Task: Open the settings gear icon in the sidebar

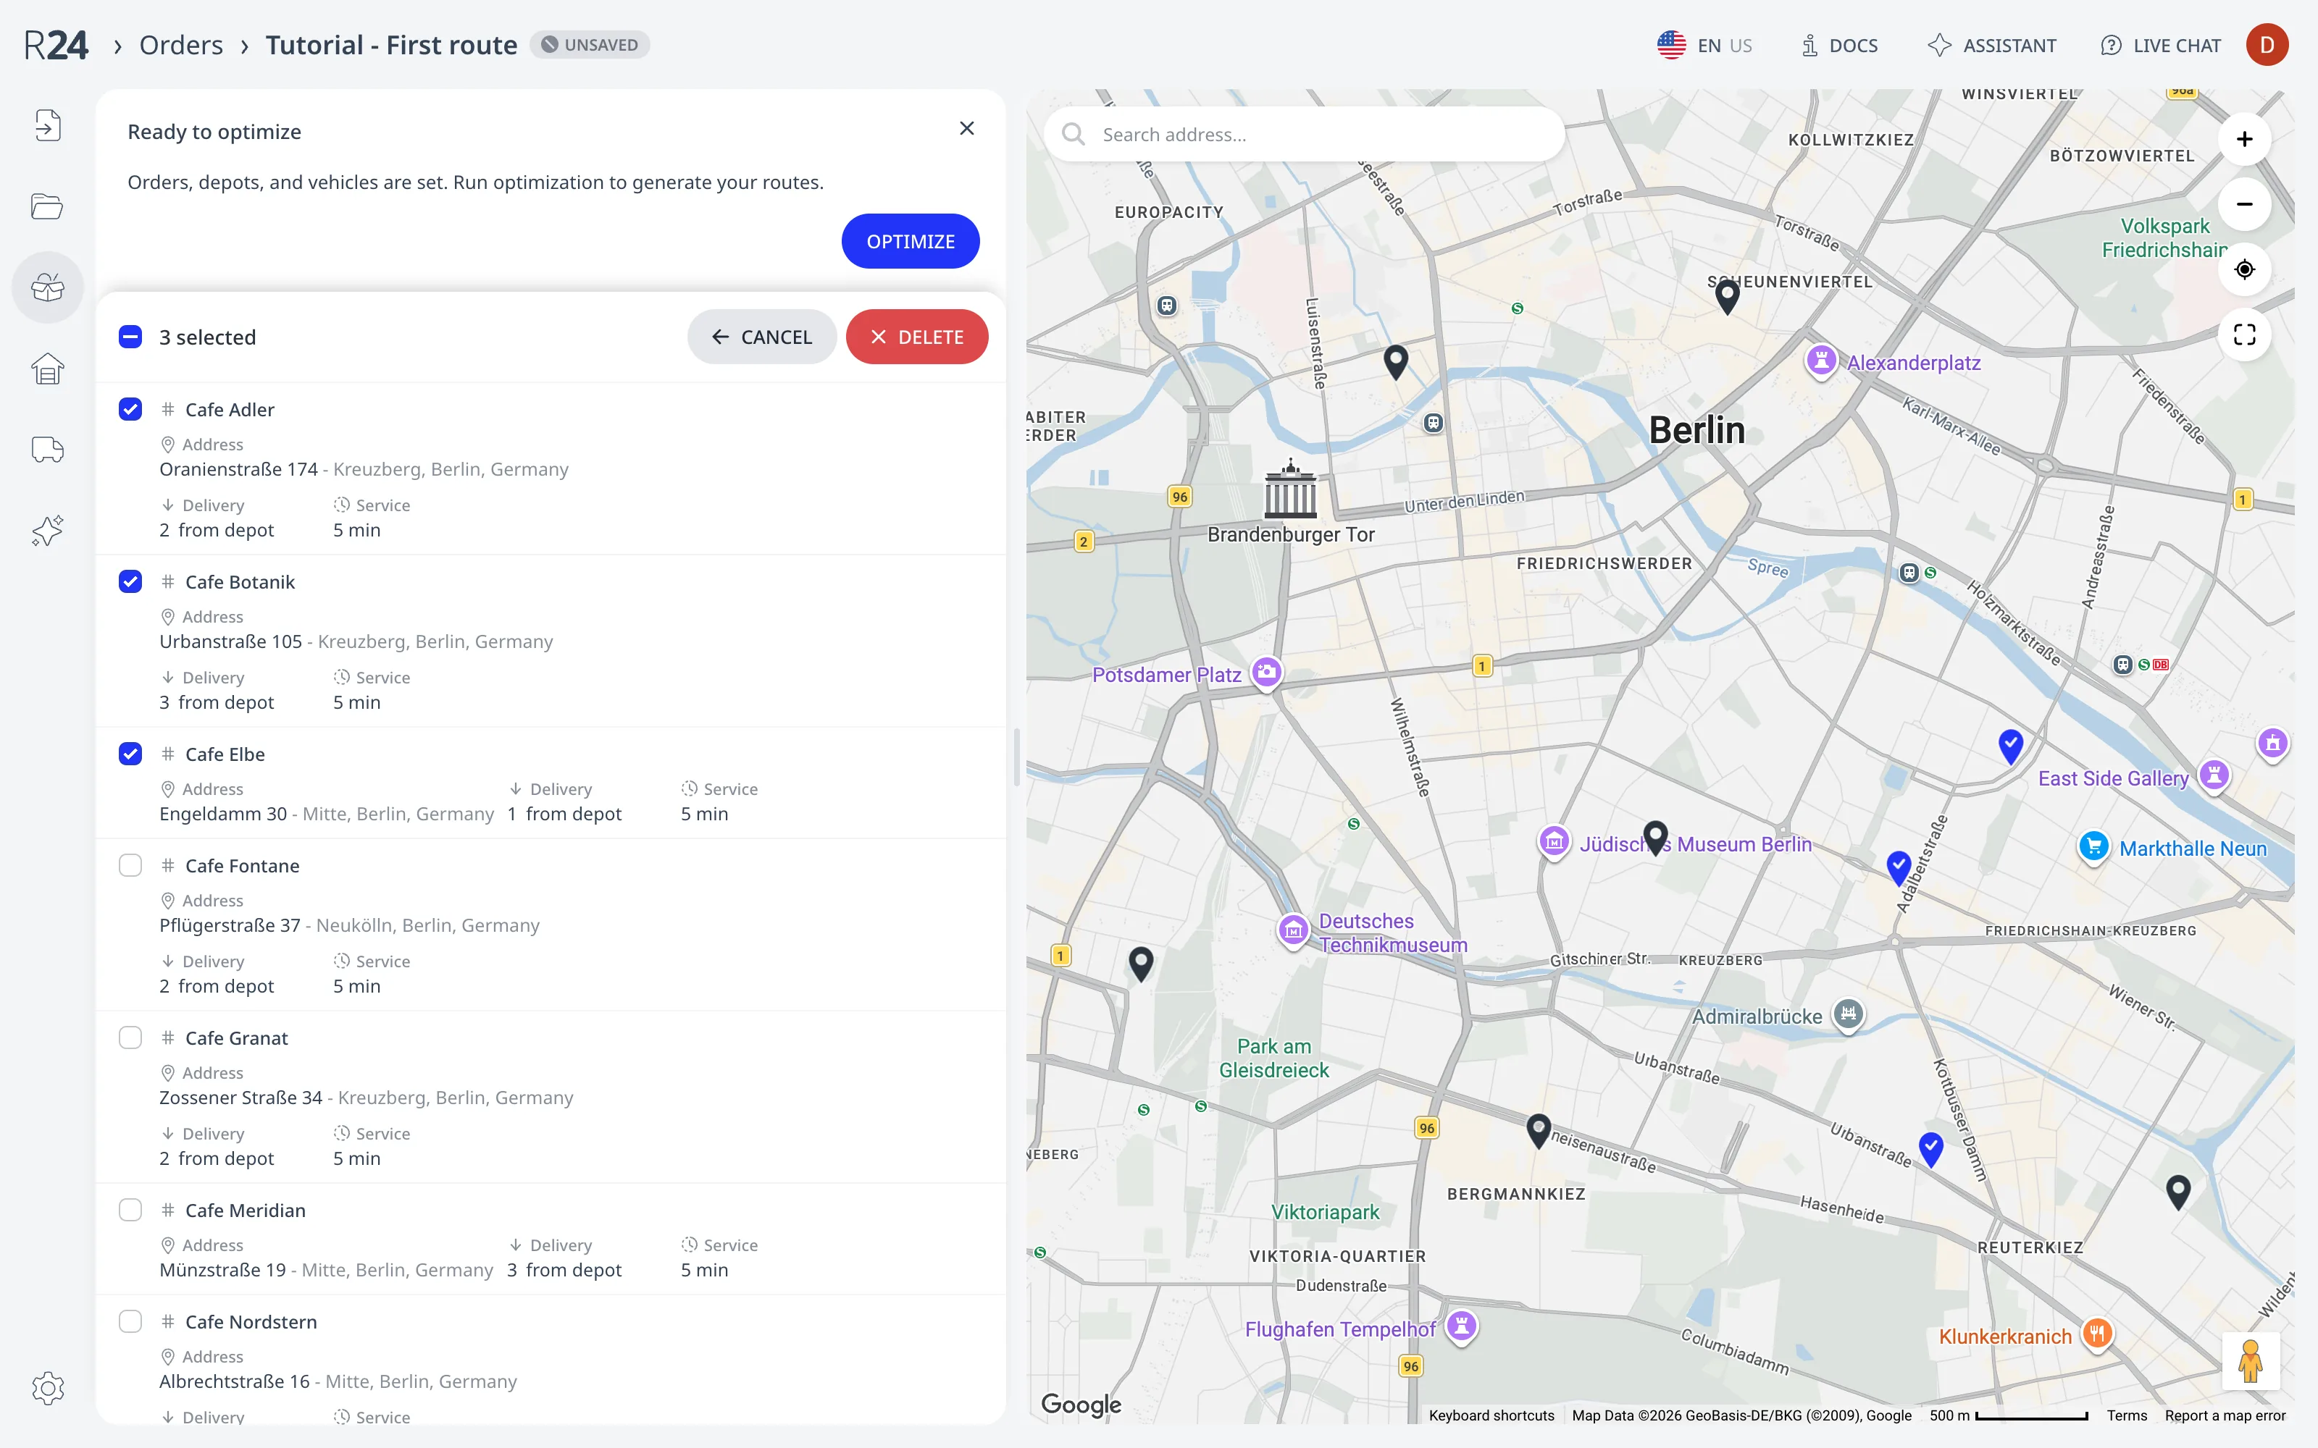Action: (x=48, y=1388)
